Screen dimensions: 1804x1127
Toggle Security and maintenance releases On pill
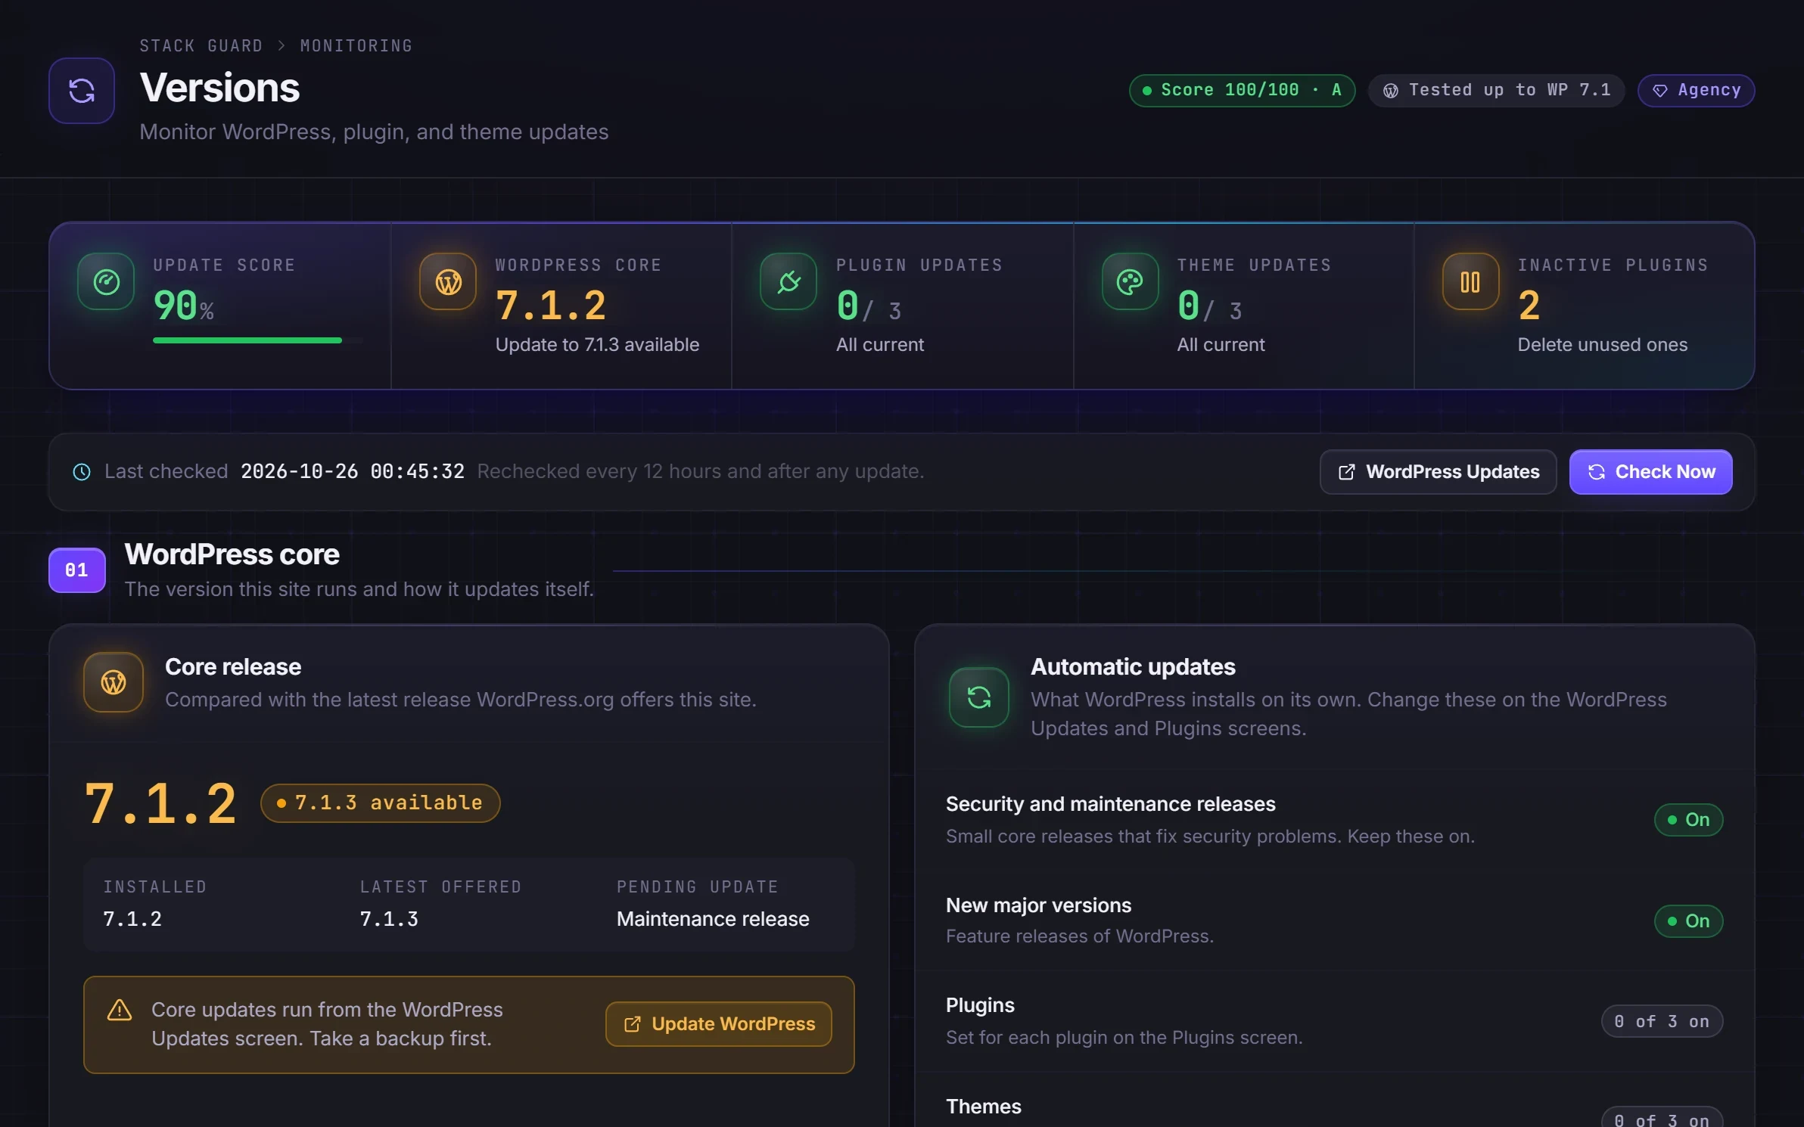click(x=1688, y=820)
